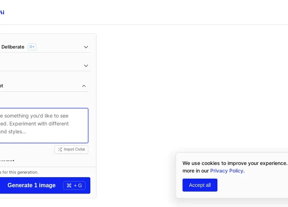Click the Ai logo in the header
288x207 pixels.
(x=2, y=12)
